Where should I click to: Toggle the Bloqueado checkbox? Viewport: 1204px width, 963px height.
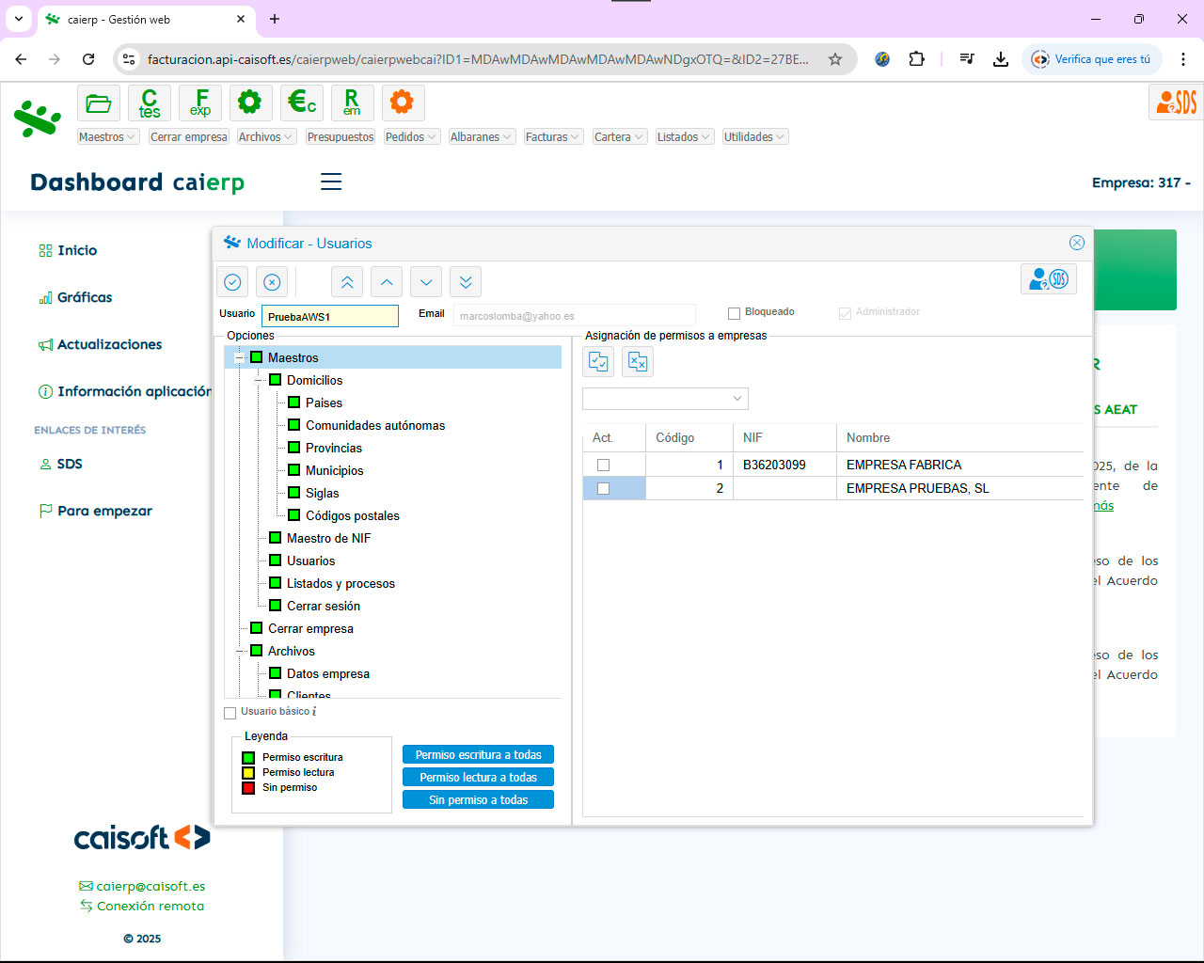(734, 313)
